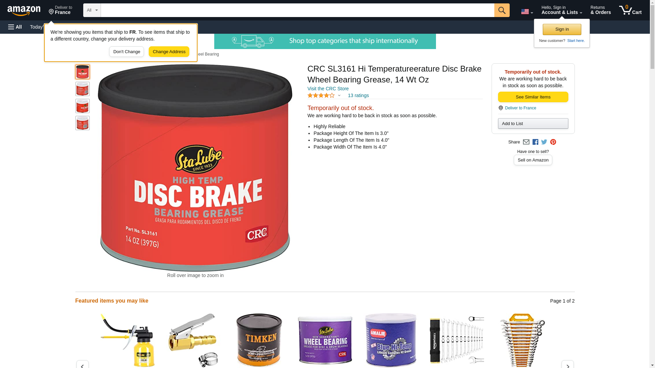Viewport: 655px width, 368px height.
Task: Focus the Amazon search input field
Action: click(297, 10)
